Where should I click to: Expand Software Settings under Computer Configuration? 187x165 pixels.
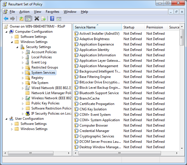pyautogui.click(x=12, y=37)
